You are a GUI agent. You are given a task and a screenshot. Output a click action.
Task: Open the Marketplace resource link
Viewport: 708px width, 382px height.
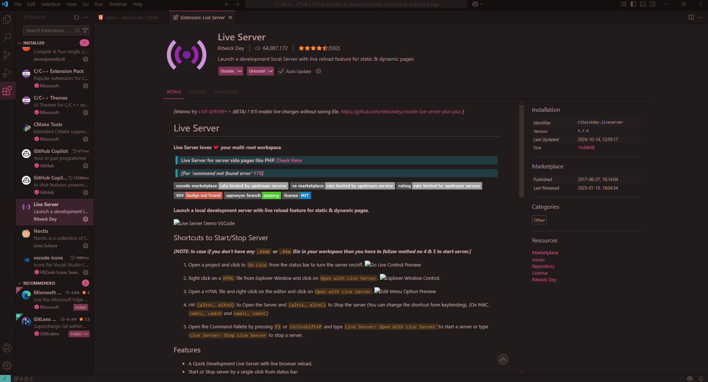545,253
